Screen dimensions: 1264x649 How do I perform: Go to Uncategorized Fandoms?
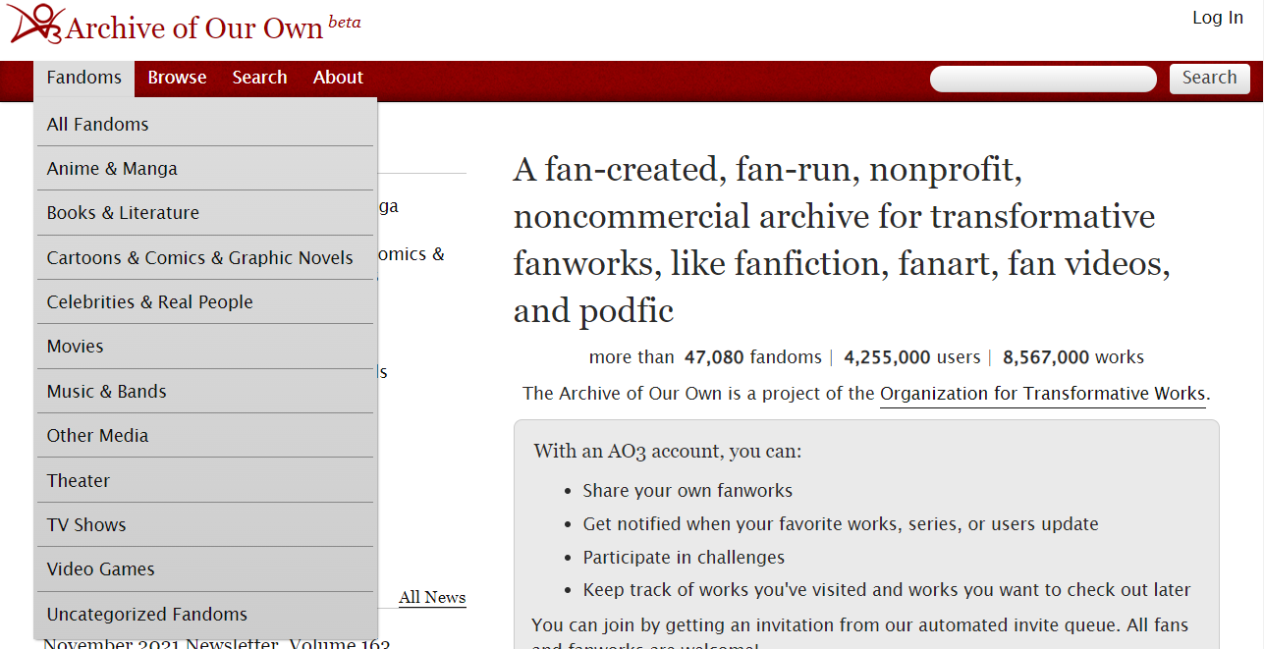click(x=205, y=615)
